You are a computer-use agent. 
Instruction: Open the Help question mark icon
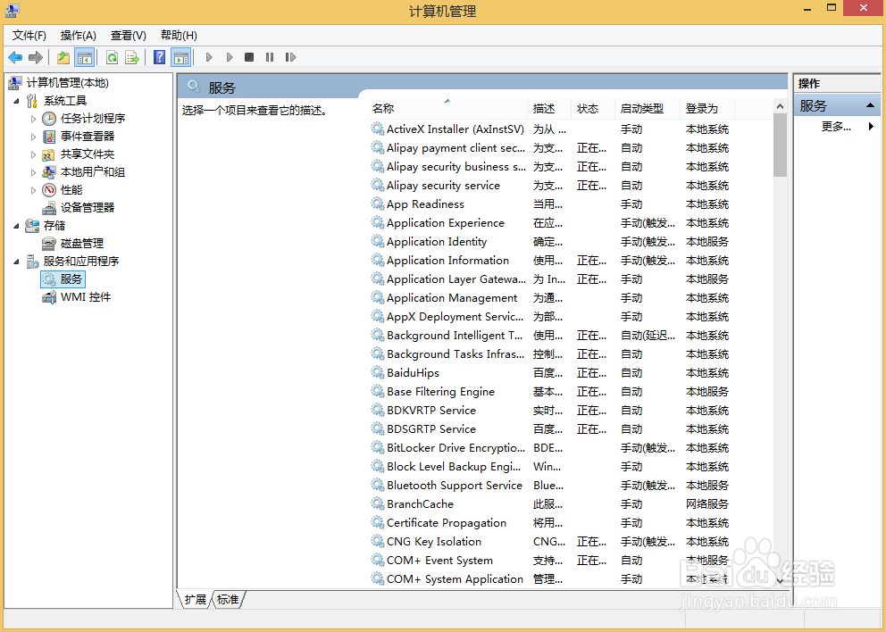coord(160,57)
